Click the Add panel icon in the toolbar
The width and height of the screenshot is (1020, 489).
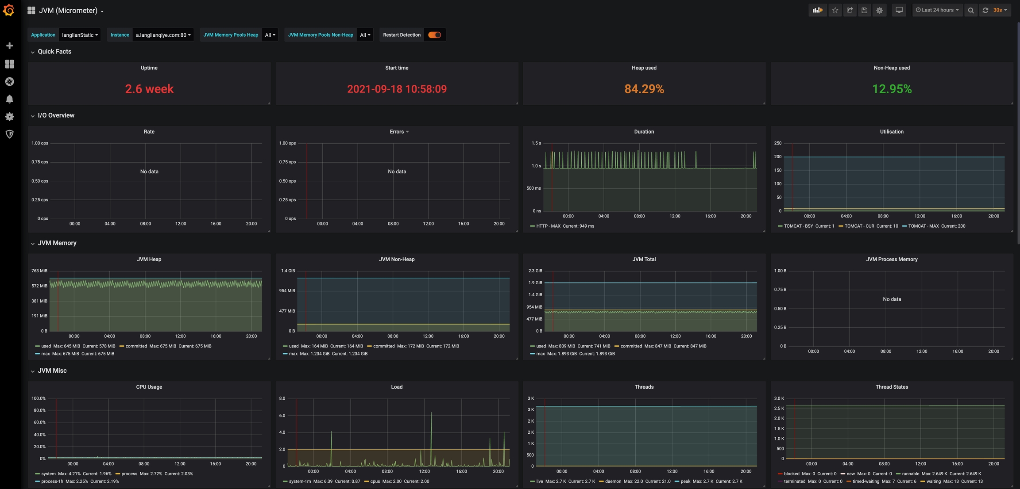click(817, 10)
